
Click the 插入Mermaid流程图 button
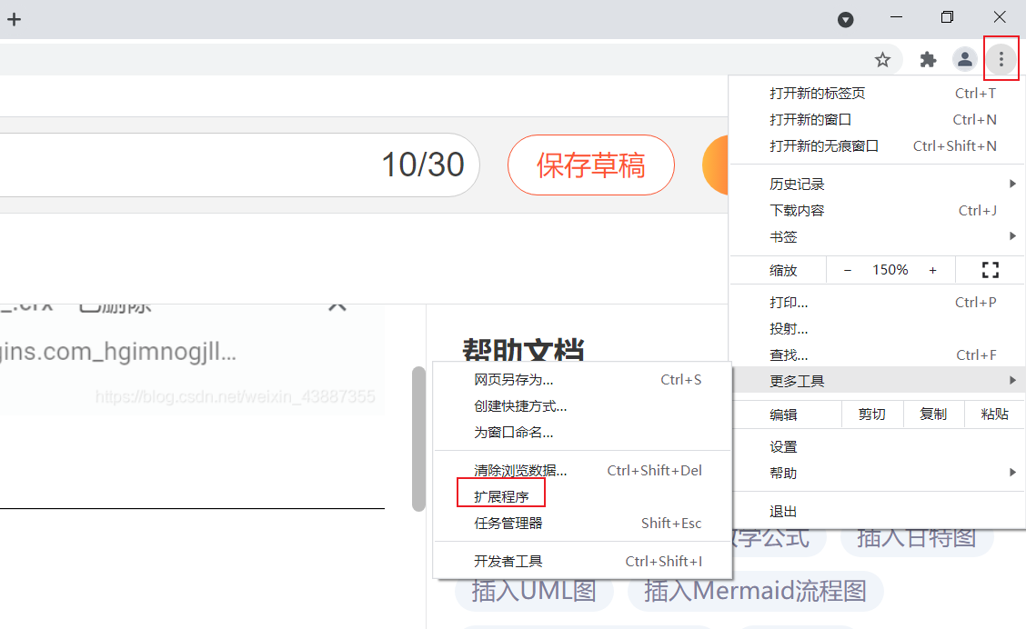(x=755, y=591)
